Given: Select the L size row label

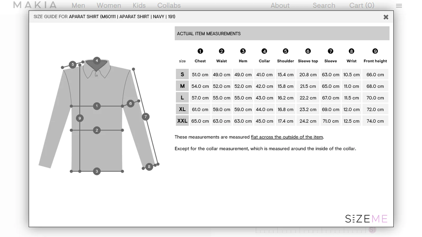Looking at the screenshot, I should click(182, 97).
